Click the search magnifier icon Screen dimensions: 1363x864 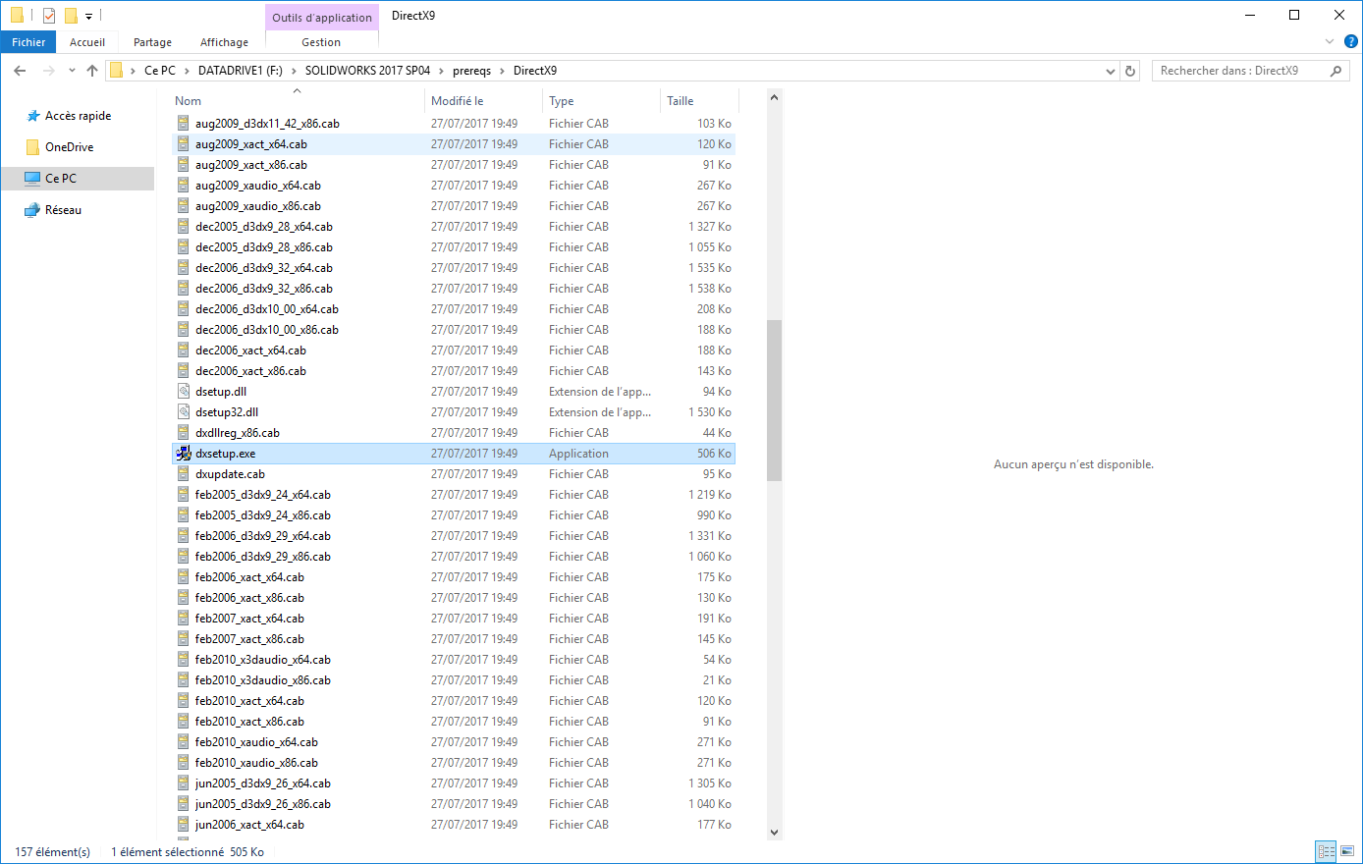point(1336,71)
